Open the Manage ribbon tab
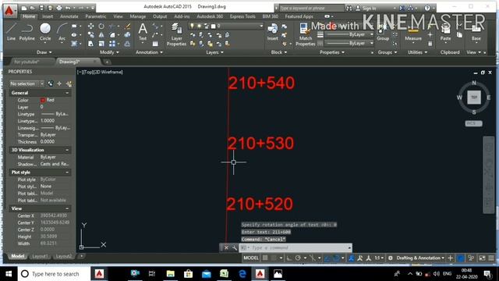Image resolution: width=499 pixels, height=281 pixels. point(137,16)
